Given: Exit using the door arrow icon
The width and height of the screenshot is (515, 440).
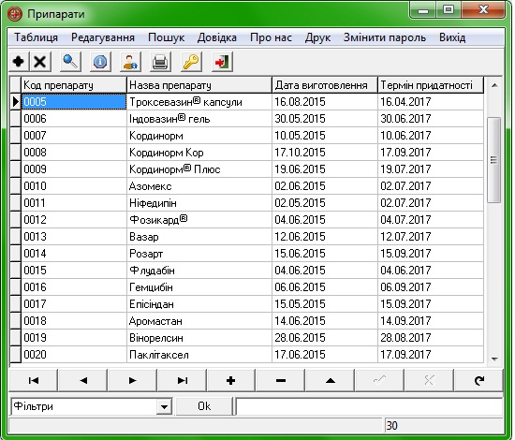Looking at the screenshot, I should click(222, 62).
